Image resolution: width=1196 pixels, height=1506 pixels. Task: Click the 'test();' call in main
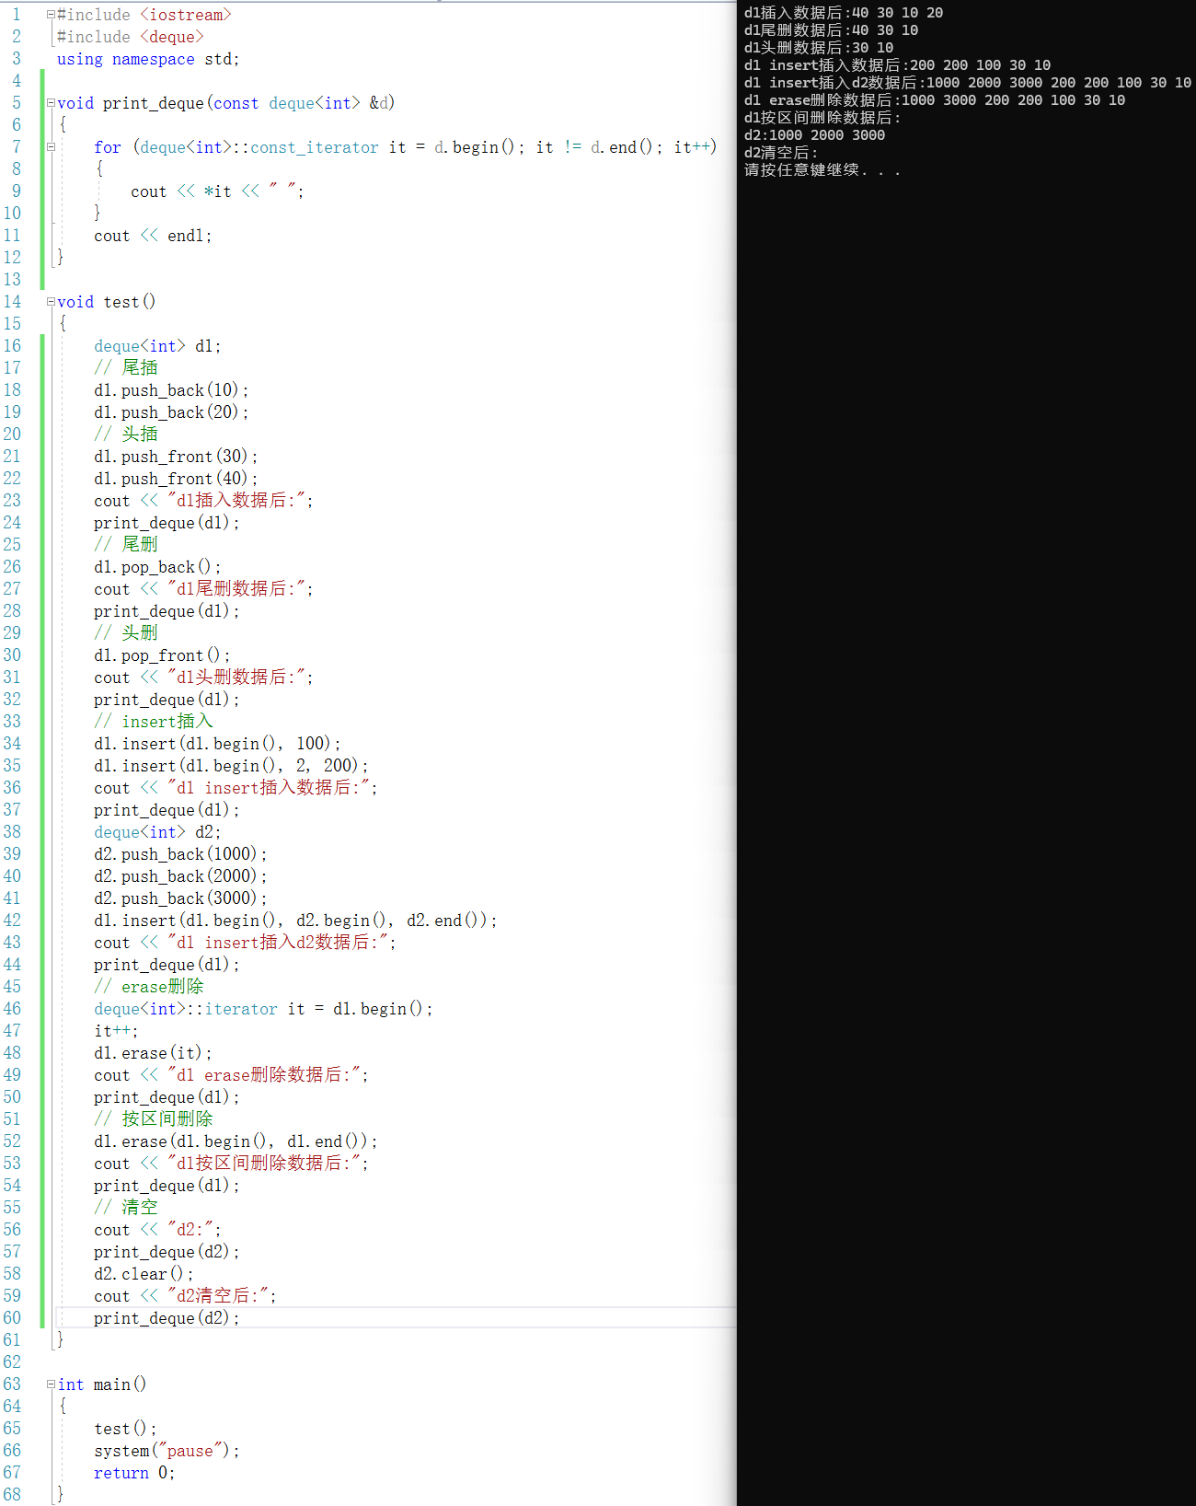[125, 1429]
